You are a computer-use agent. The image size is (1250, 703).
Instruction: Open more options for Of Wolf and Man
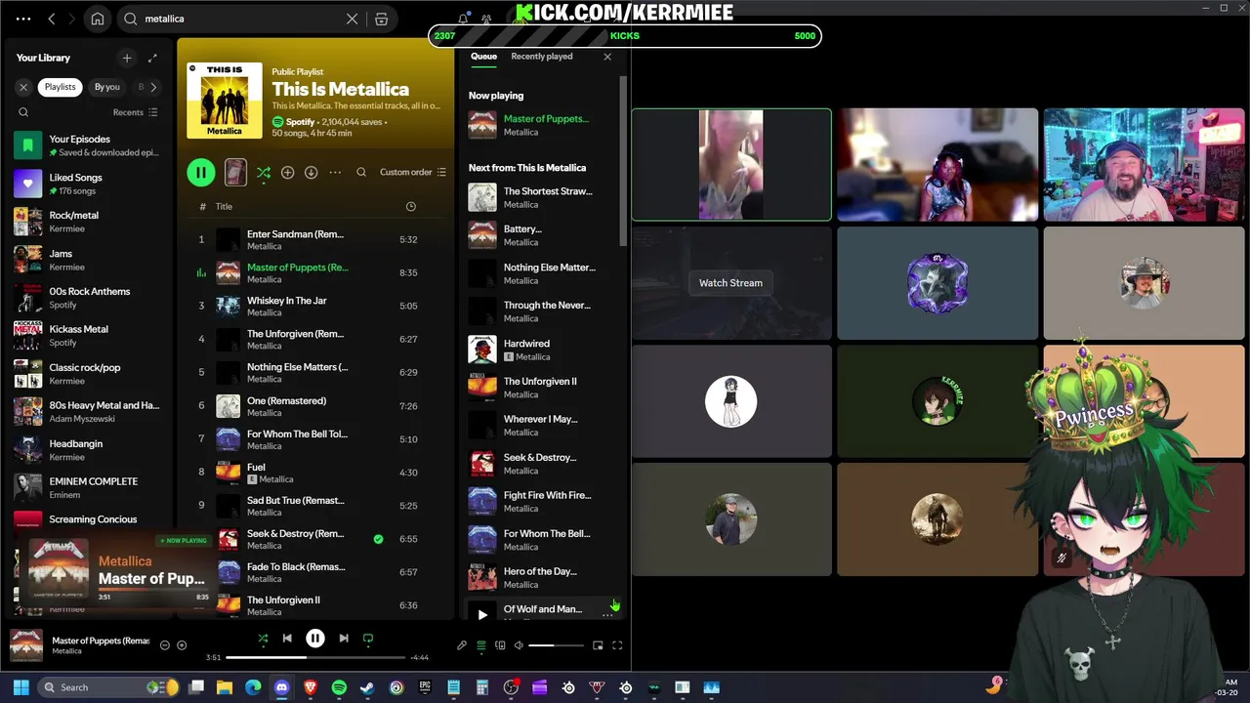click(607, 615)
